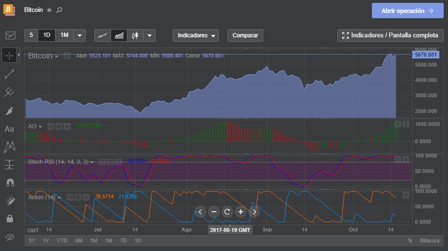Toggle Stoch RSI visibility eye
The height and width of the screenshot is (251, 448).
[102, 162]
